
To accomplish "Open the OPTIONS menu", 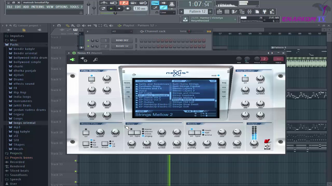I will click(x=61, y=7).
